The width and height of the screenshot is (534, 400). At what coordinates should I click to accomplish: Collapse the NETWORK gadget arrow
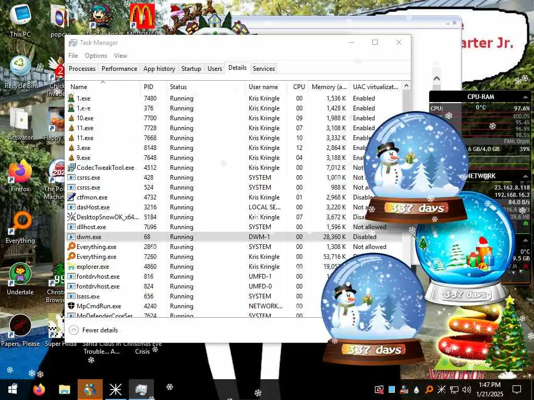tap(525, 176)
